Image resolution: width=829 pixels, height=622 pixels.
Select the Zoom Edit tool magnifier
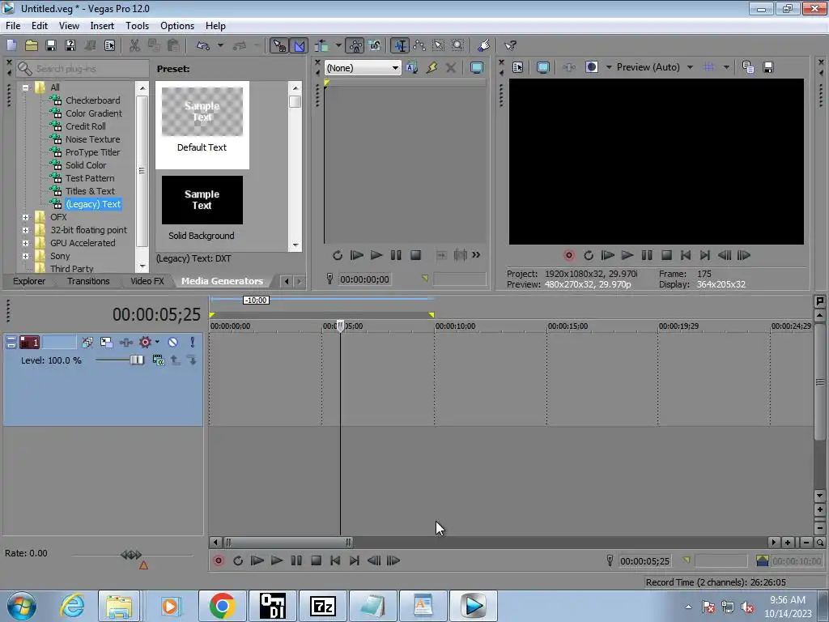click(458, 45)
